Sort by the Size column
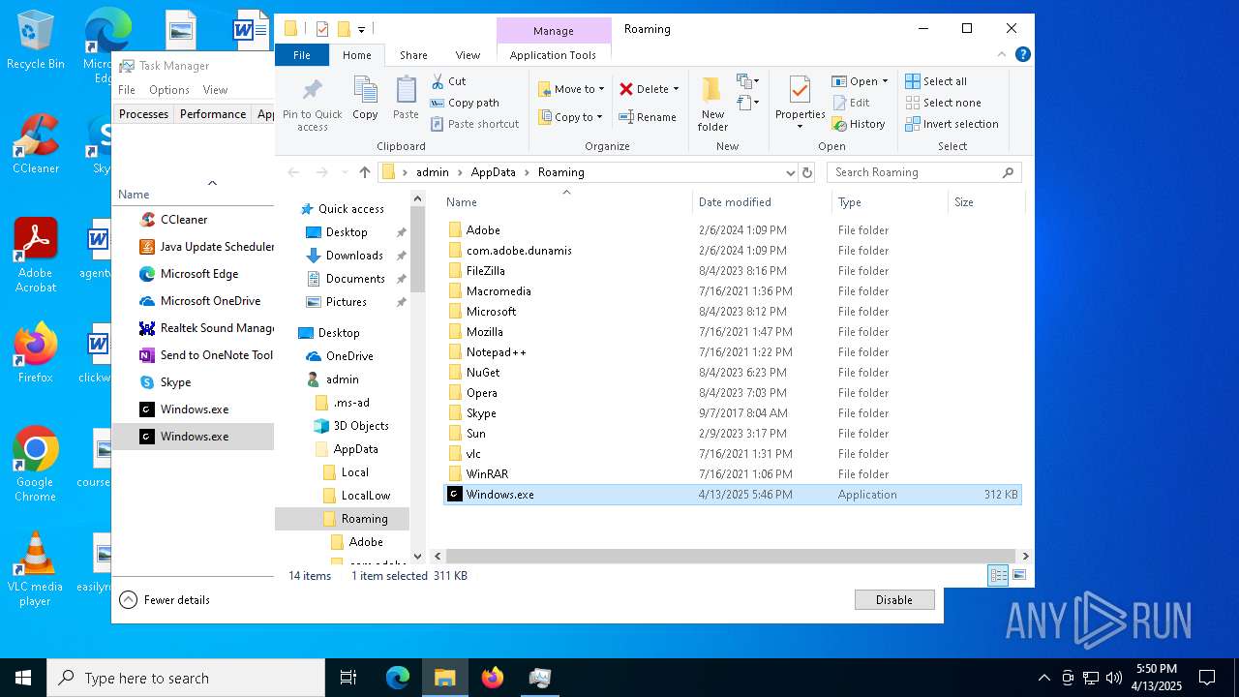This screenshot has height=697, width=1239. (x=985, y=202)
